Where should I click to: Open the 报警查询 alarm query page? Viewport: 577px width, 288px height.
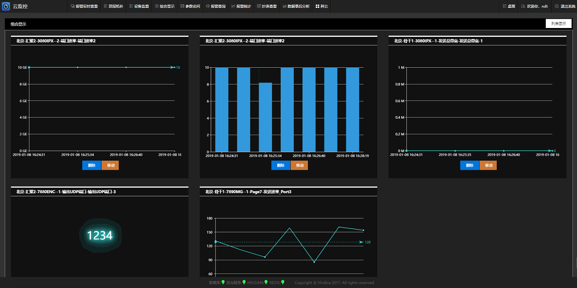(x=216, y=7)
